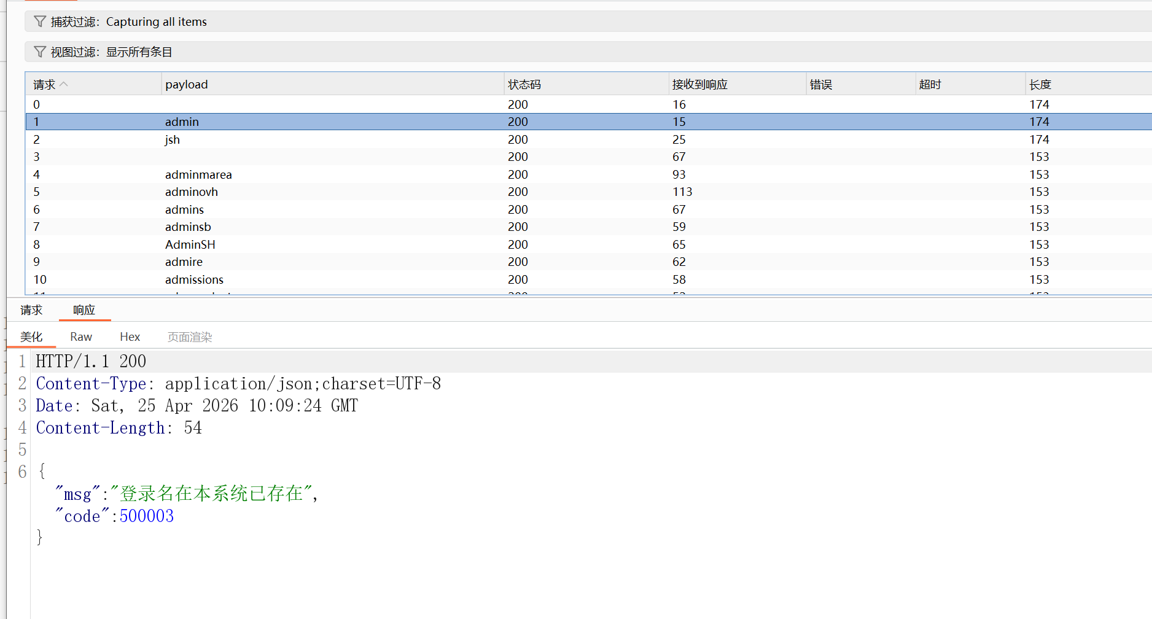The width and height of the screenshot is (1152, 619).
Task: Sort results by 长度 column header
Action: (x=1088, y=84)
